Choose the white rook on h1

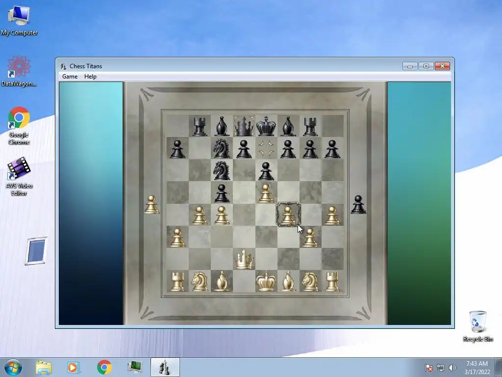click(332, 281)
